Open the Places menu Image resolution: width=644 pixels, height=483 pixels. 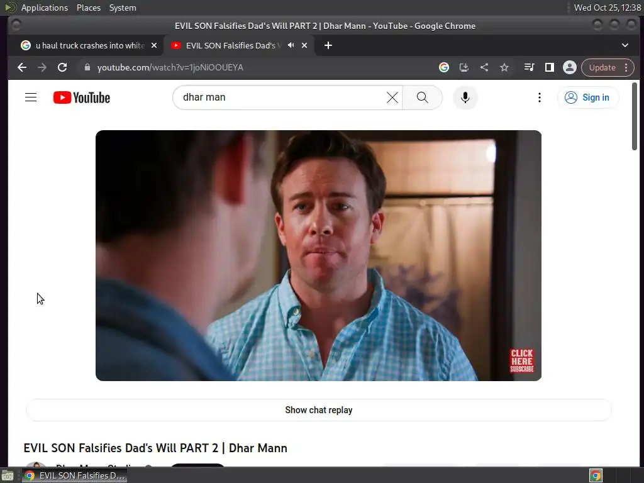[x=89, y=8]
